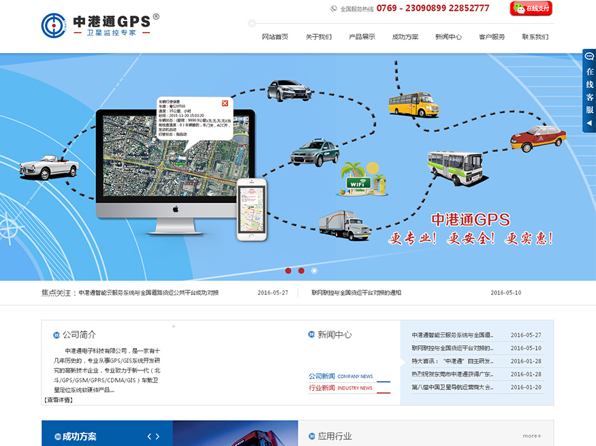Open the 联系我们 menu item

click(x=535, y=37)
